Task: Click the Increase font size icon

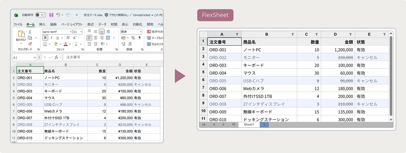Action: pos(68,38)
